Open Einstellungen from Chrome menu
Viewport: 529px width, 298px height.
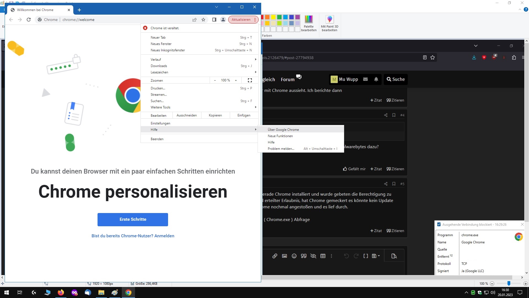pos(160,123)
